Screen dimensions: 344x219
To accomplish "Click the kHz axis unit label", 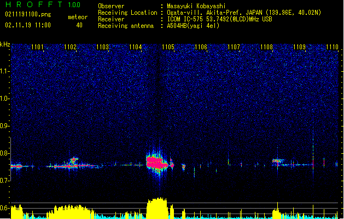I will point(5,44).
